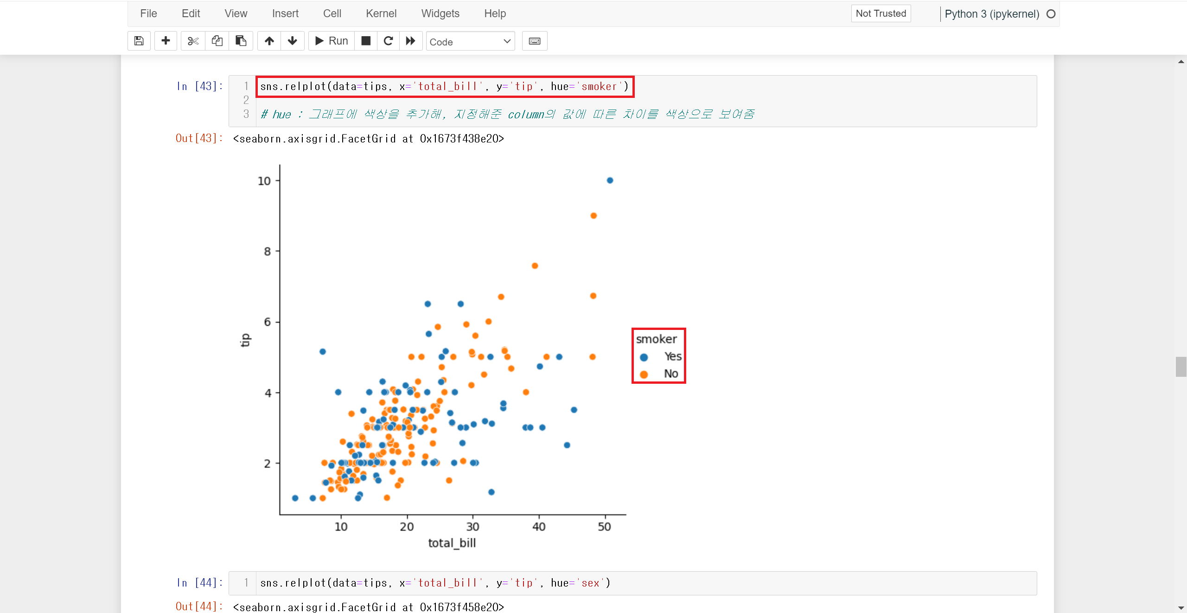Move selected cell down arrow
The image size is (1187, 613).
tap(292, 41)
